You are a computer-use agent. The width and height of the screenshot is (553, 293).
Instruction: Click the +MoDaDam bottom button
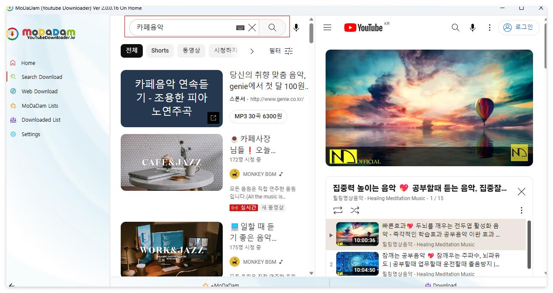tap(221, 285)
